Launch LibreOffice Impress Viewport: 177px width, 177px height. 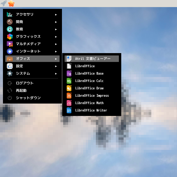pyautogui.click(x=92, y=96)
